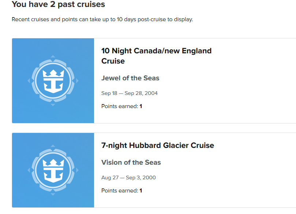This screenshot has width=296, height=214.
Task: Click the blue thumbnail of the Canada/new England cruise
Action: [53, 81]
